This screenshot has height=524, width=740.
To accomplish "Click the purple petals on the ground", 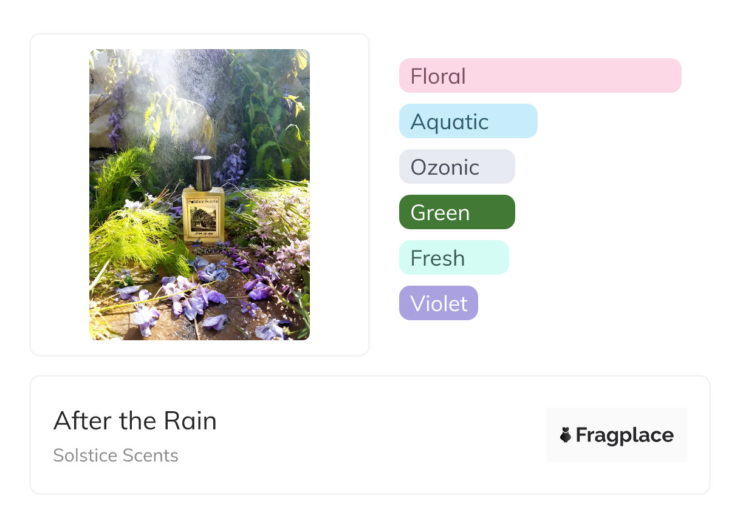I will point(194,300).
